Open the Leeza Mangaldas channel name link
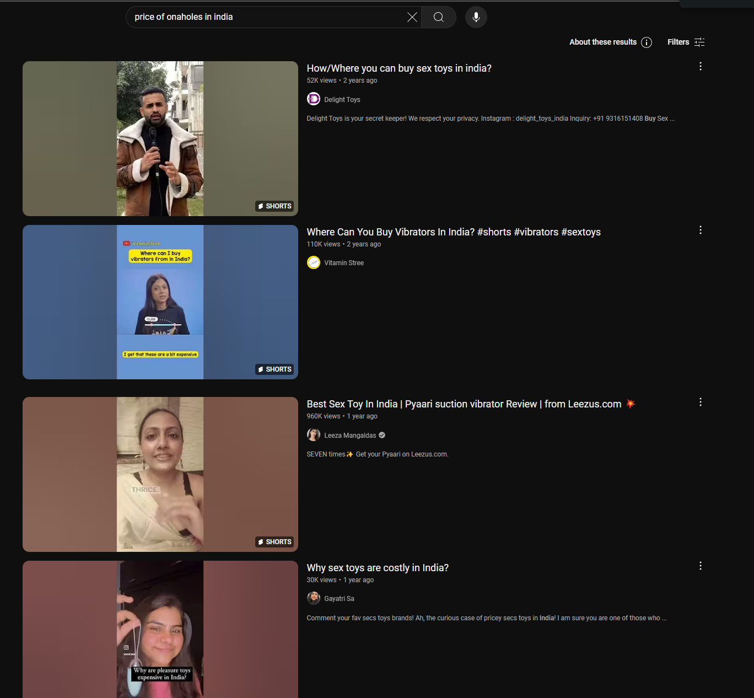 (350, 436)
